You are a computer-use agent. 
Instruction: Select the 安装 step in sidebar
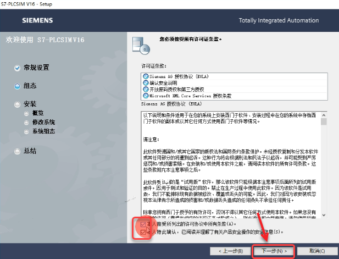point(30,104)
